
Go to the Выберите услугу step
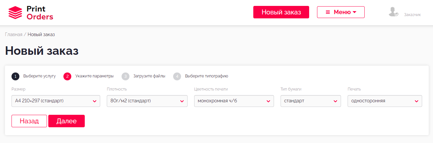pos(39,76)
